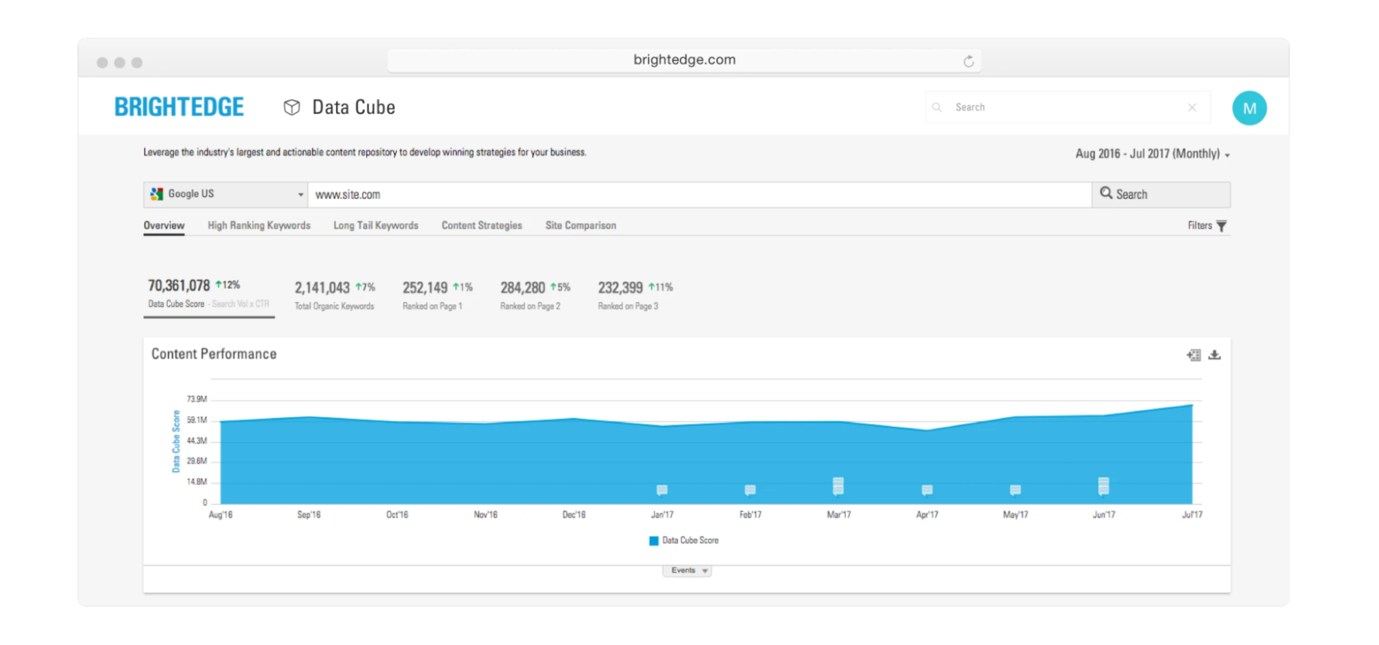1379x645 pixels.
Task: Open the Site Comparison tab
Action: [x=580, y=225]
